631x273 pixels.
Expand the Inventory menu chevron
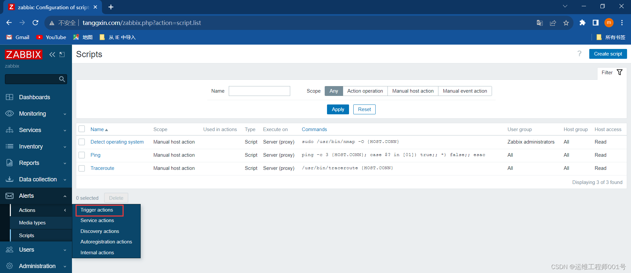(65, 147)
